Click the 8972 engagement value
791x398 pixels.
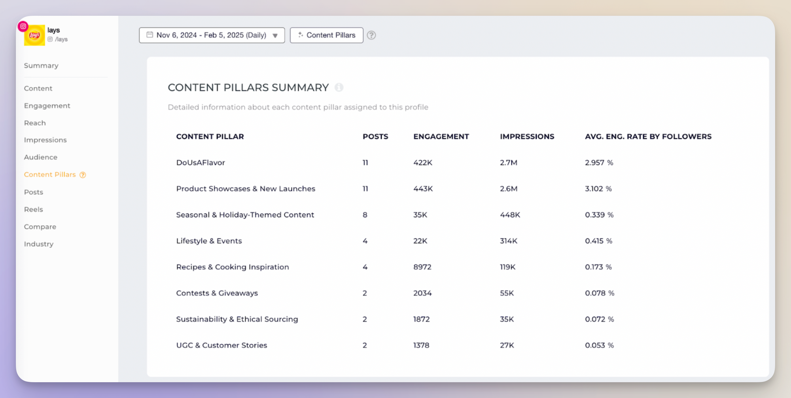(x=422, y=267)
